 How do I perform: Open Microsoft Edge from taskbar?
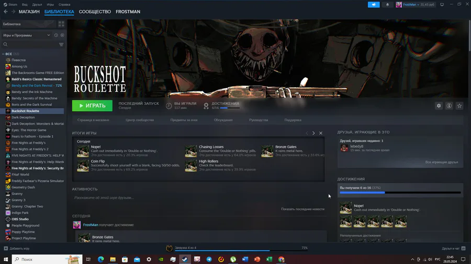[100, 259]
